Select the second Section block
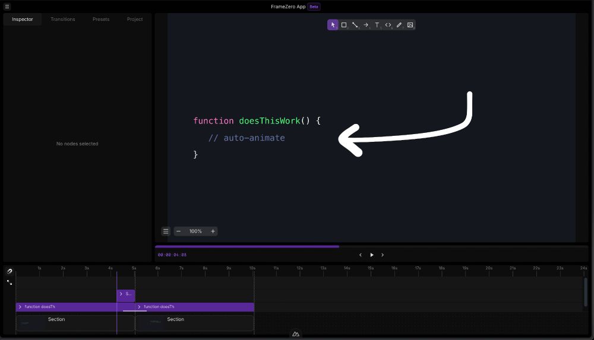 coord(195,323)
